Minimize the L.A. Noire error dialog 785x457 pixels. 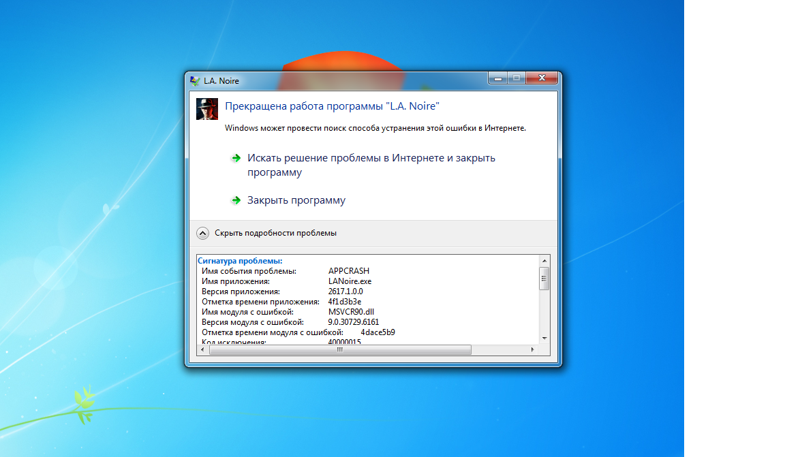(x=497, y=78)
